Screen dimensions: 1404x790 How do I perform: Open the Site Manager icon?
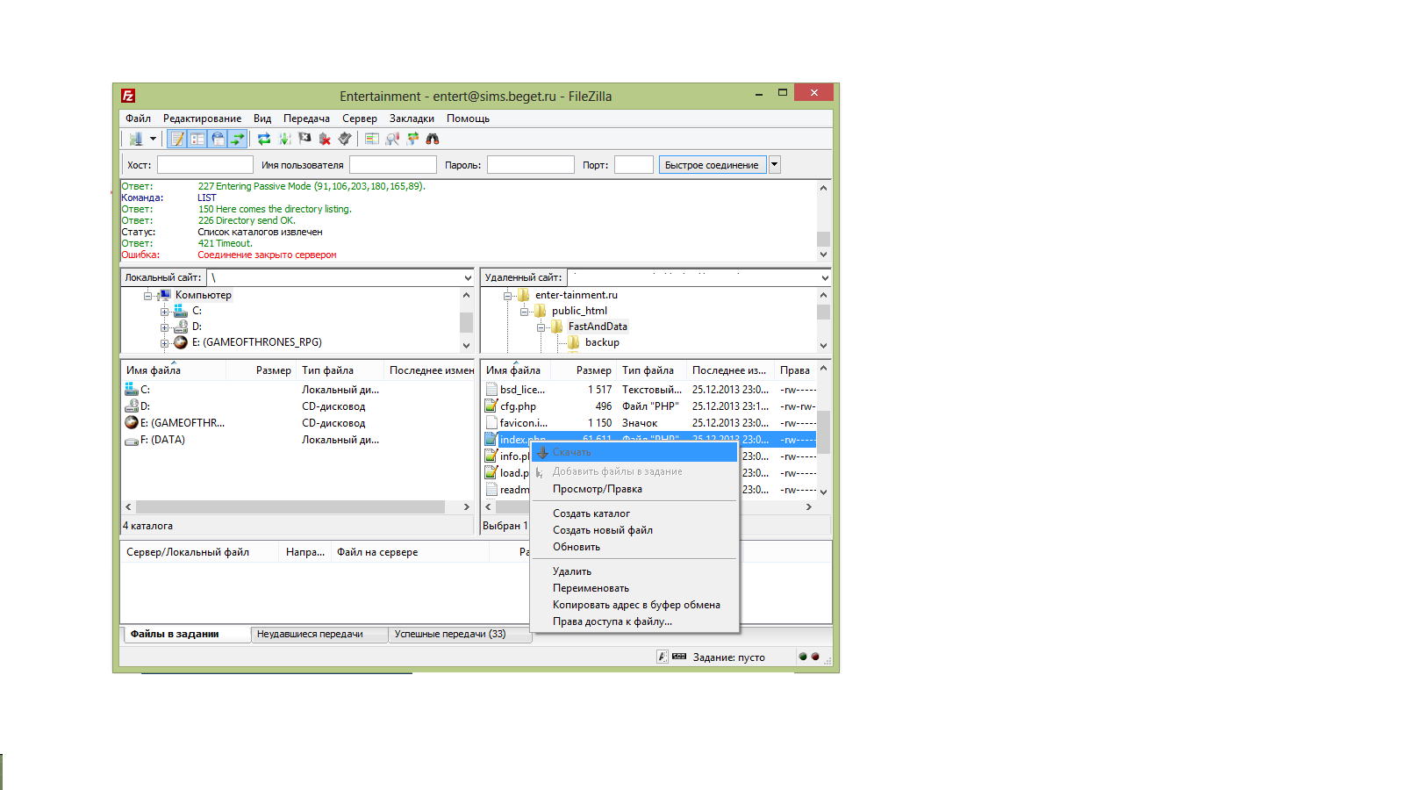click(x=136, y=139)
